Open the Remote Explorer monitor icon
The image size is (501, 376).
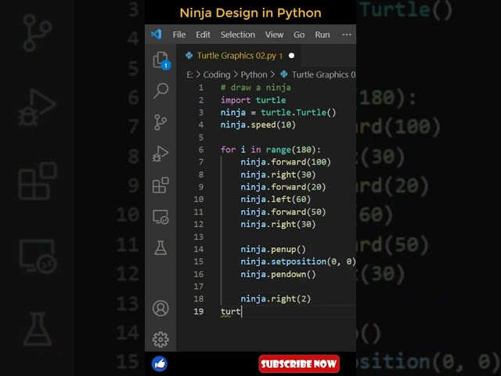[x=160, y=217]
